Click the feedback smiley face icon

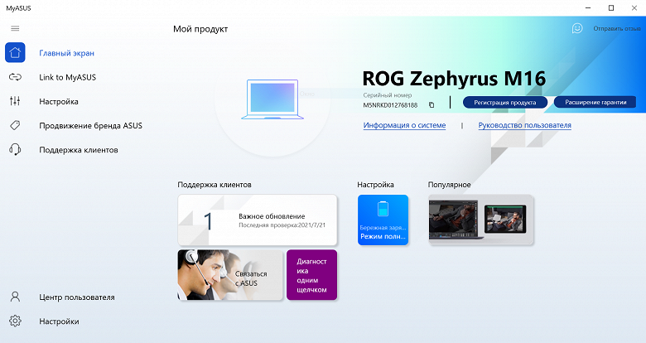(577, 28)
